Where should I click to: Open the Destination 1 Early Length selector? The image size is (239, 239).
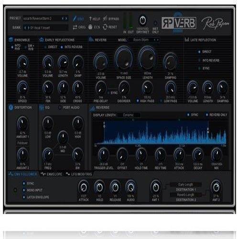(186, 185)
